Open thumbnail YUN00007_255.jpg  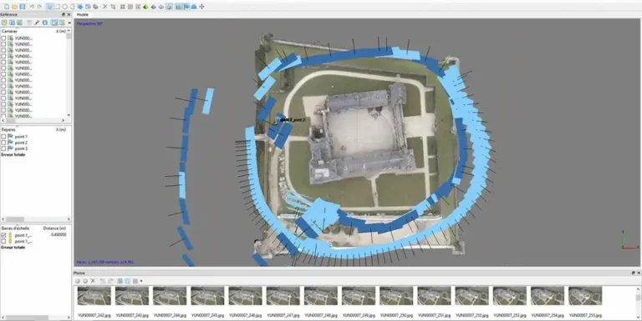[585, 296]
